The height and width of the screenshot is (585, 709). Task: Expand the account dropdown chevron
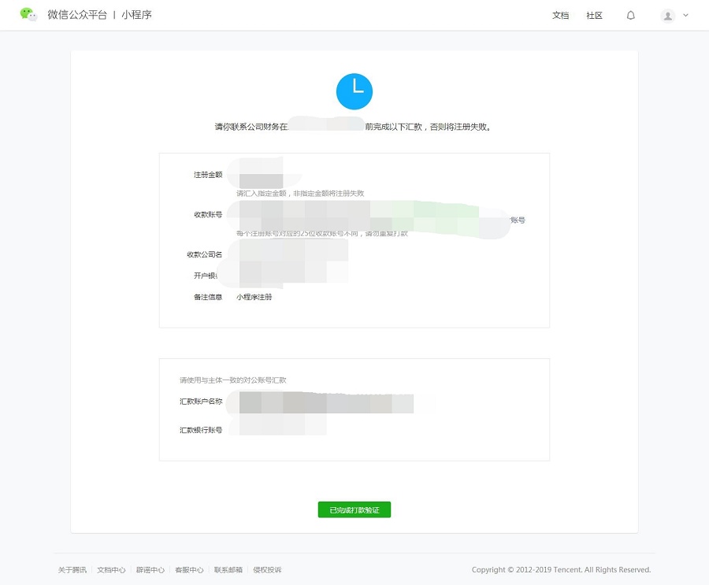[685, 16]
